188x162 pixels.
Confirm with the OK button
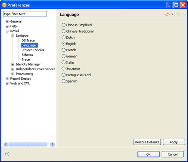click(x=149, y=154)
